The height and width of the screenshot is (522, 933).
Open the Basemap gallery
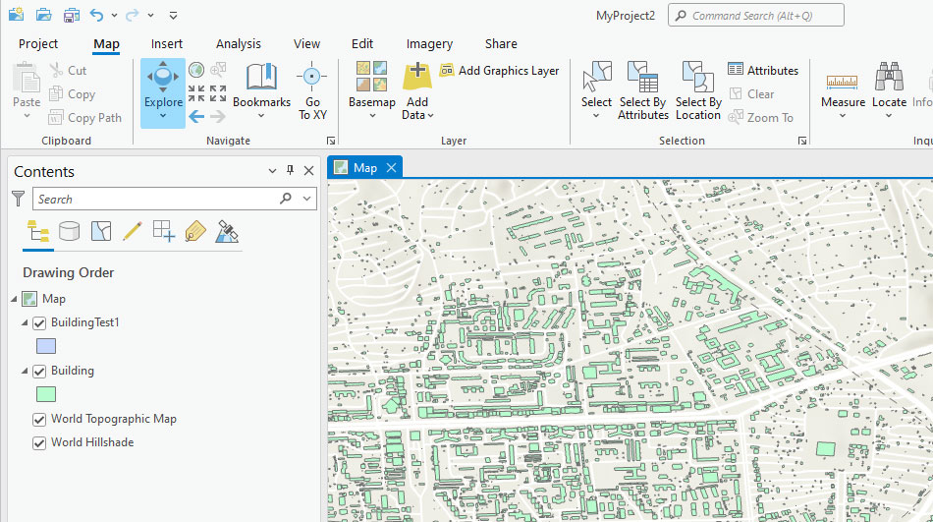372,90
